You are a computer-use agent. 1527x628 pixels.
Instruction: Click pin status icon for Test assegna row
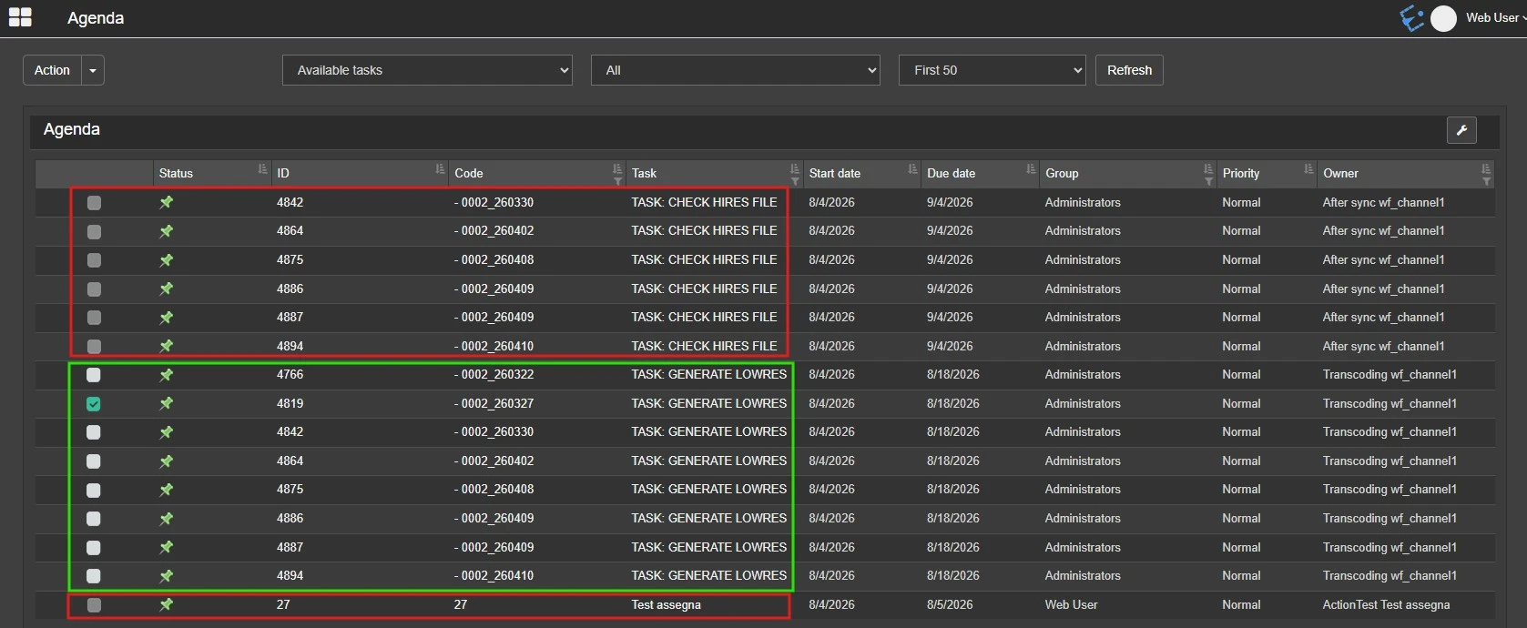tap(167, 604)
